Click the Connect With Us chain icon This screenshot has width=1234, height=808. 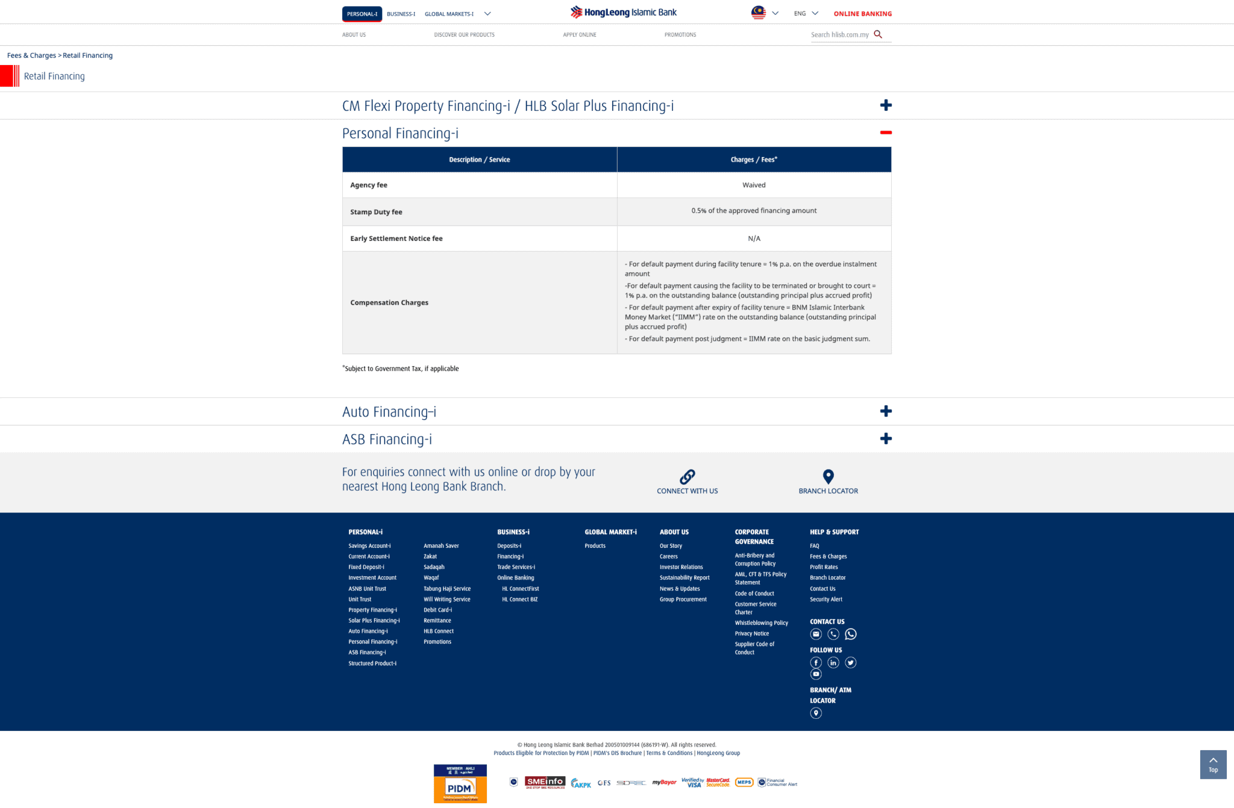(687, 477)
